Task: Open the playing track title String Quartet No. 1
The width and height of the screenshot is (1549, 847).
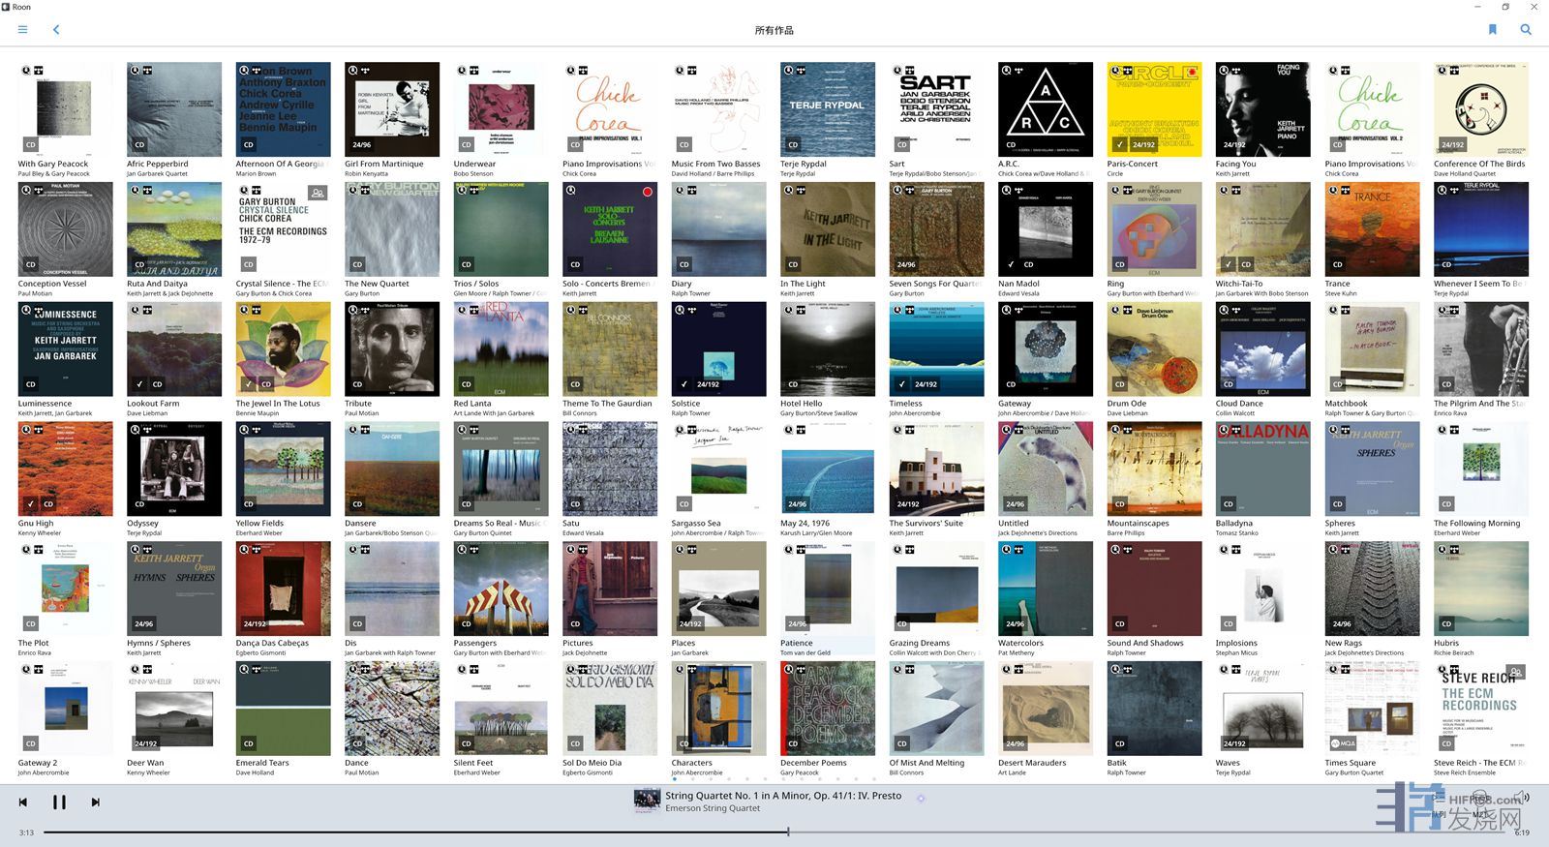Action: coord(782,796)
